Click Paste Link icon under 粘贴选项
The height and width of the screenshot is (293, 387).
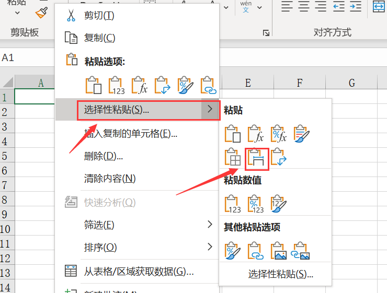[x=209, y=85]
